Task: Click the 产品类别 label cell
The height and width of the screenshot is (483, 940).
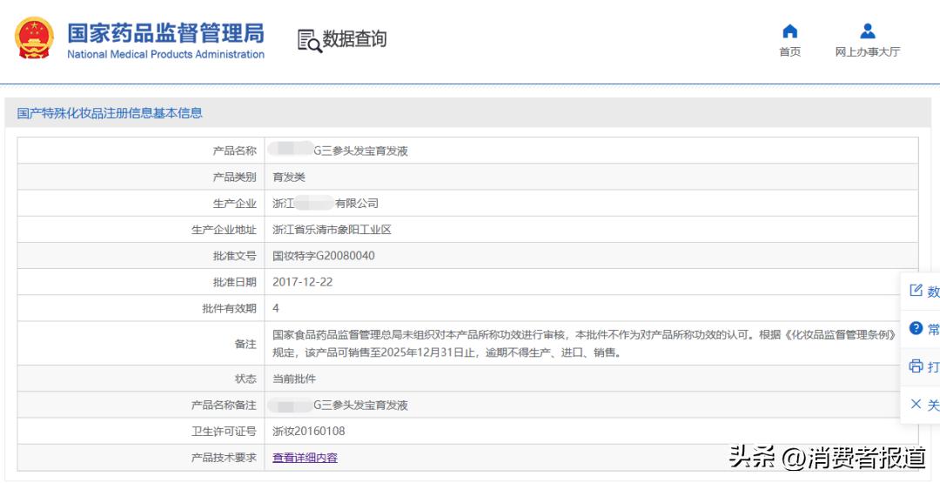Action: coord(141,178)
